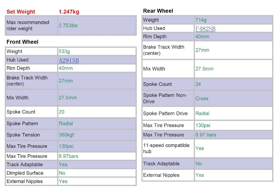The width and height of the screenshot is (278, 193).
Task: Select the 1.247kg set weight value
Action: (x=69, y=12)
